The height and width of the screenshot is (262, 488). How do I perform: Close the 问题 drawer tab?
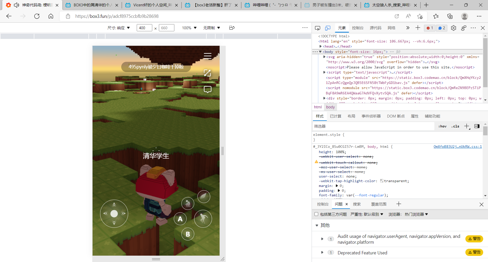click(x=346, y=204)
